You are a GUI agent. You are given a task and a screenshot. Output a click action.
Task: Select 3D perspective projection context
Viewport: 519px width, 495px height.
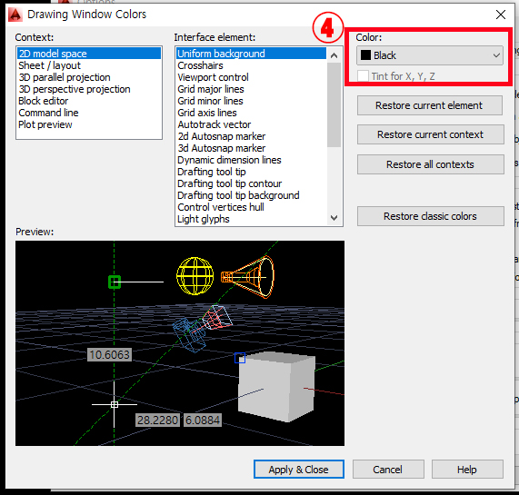coord(89,89)
